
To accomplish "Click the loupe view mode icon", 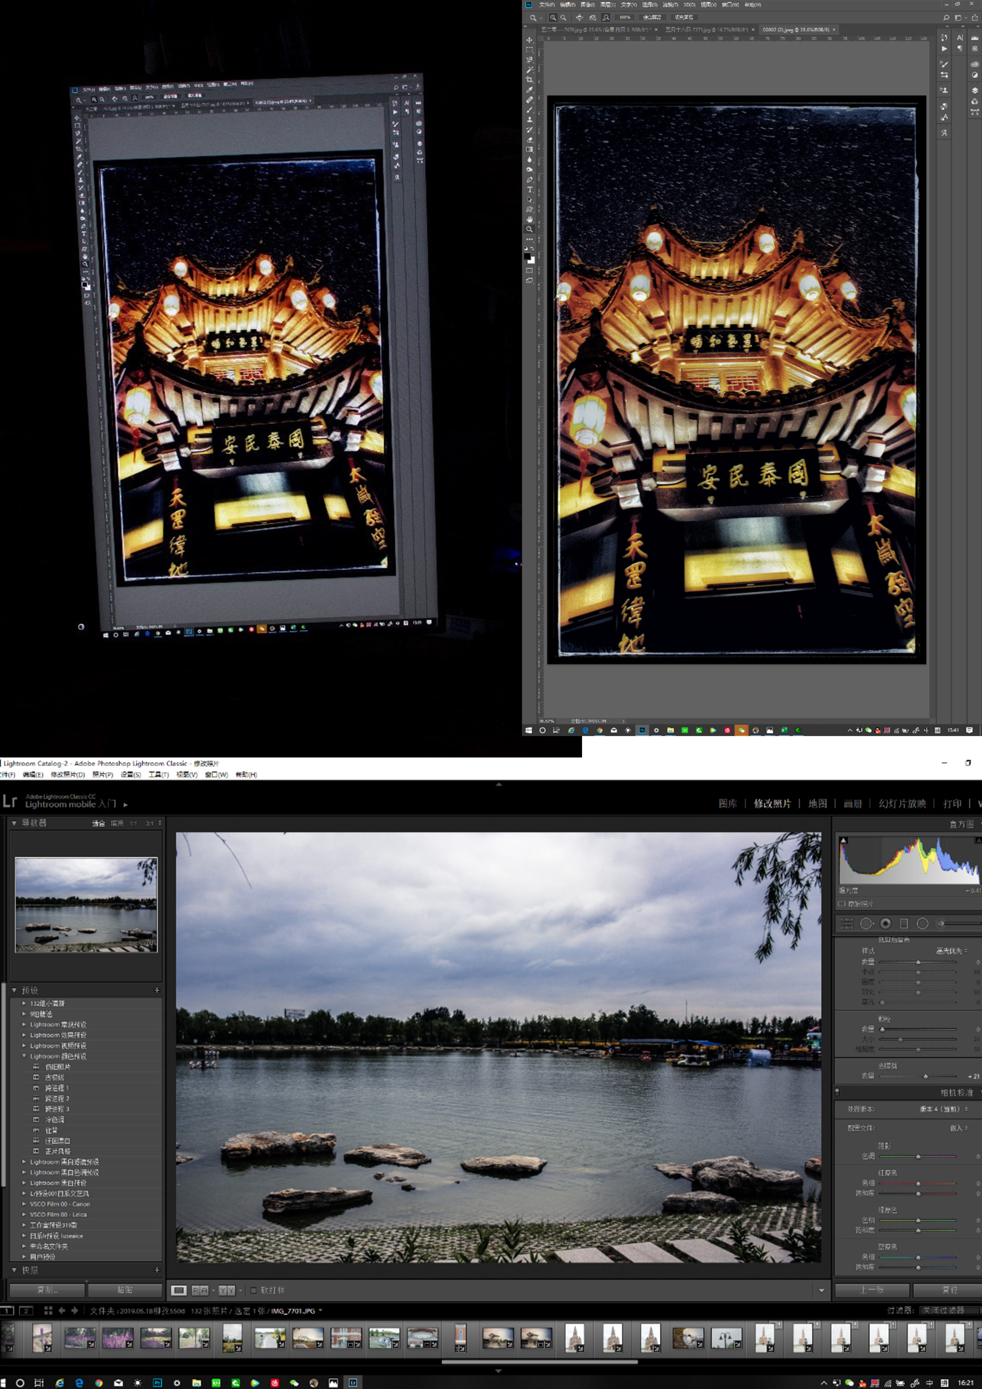I will 179,1290.
